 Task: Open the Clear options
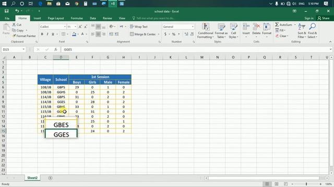[x=282, y=36]
